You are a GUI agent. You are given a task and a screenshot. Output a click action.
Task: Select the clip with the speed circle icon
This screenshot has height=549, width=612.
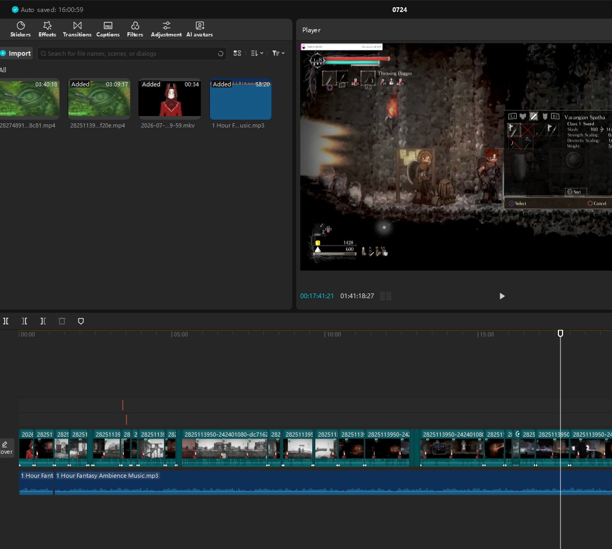[516, 448]
